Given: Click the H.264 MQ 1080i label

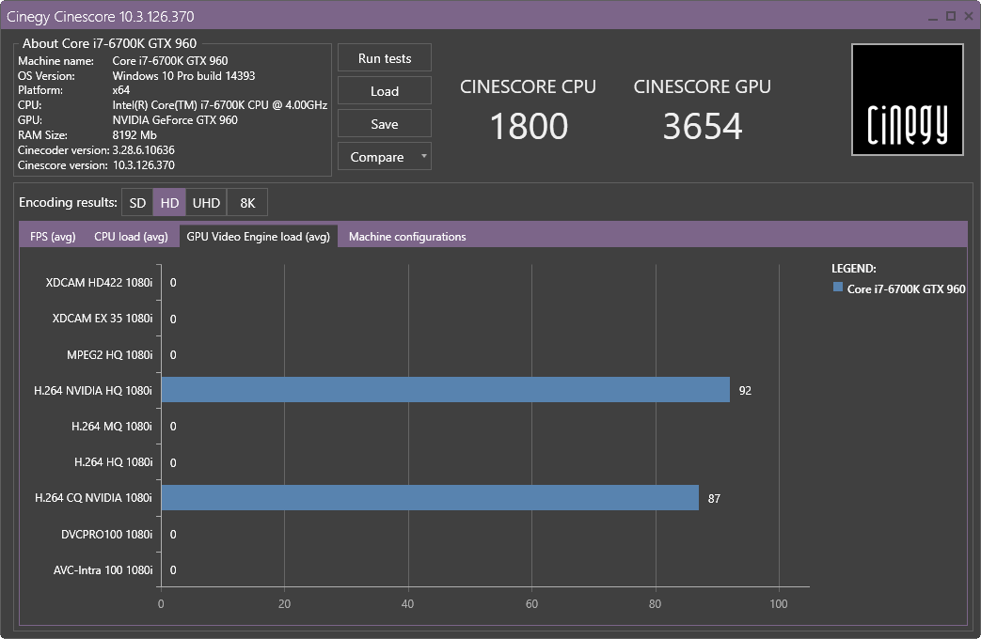Looking at the screenshot, I should [111, 427].
